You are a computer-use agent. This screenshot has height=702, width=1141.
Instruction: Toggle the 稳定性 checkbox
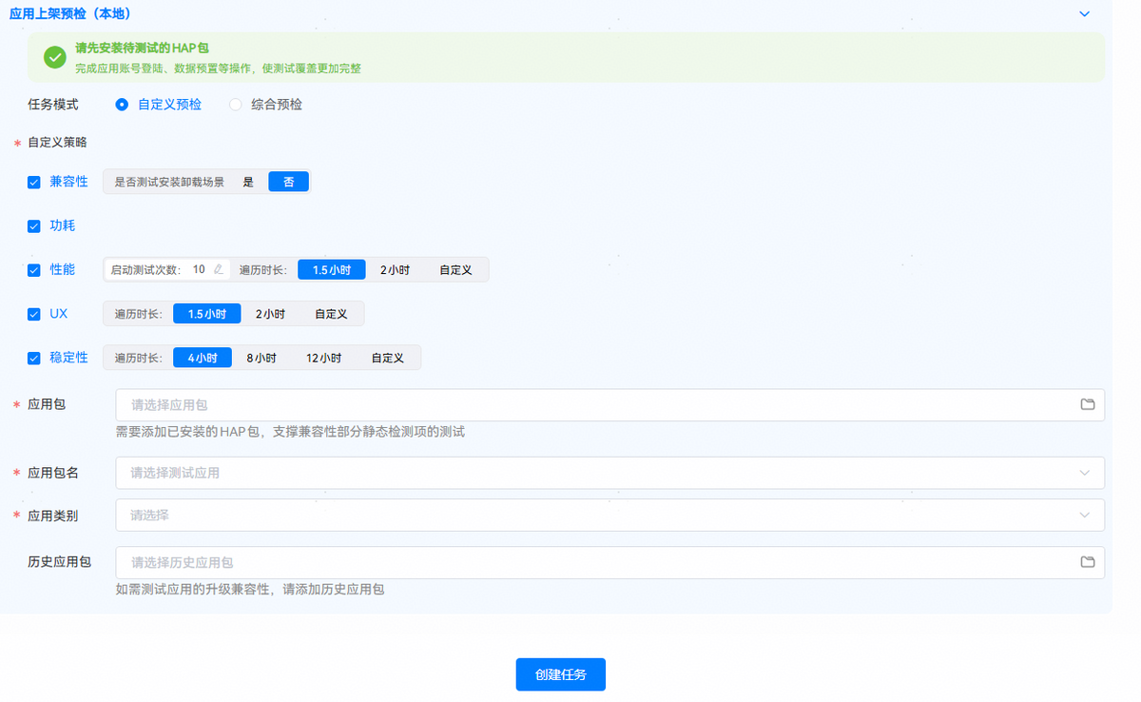(34, 358)
